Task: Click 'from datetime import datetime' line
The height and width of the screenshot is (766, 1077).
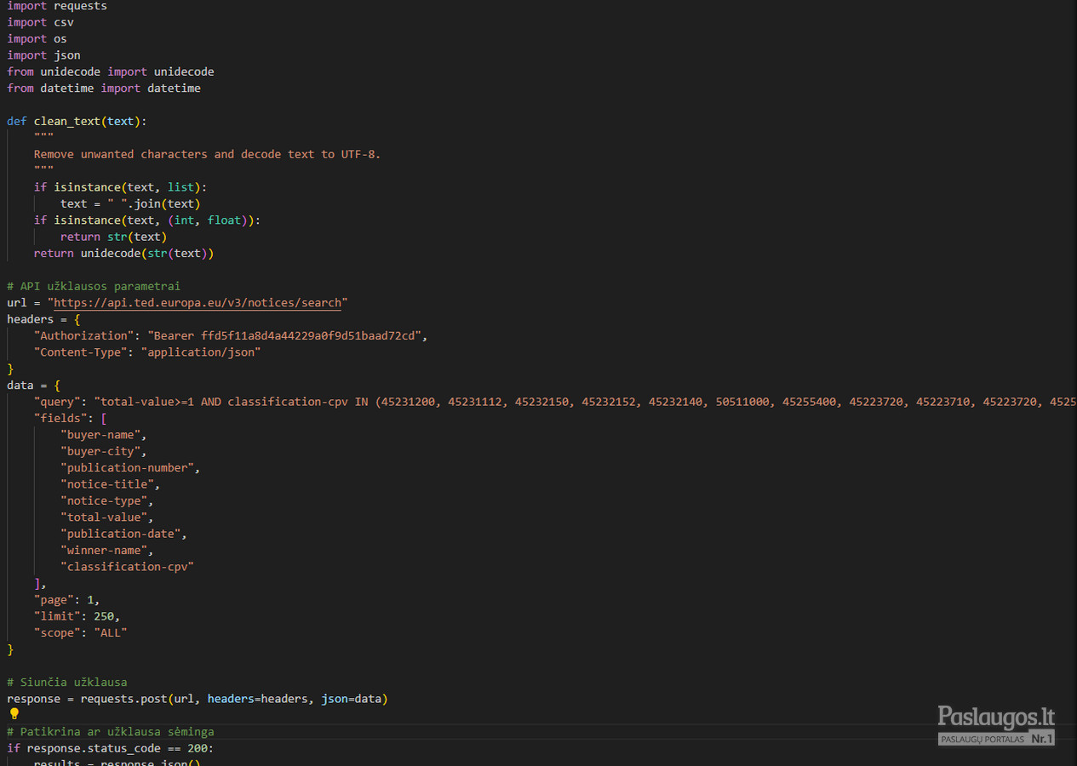Action: pos(104,88)
